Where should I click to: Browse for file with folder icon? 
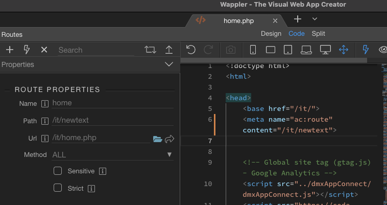click(x=157, y=139)
